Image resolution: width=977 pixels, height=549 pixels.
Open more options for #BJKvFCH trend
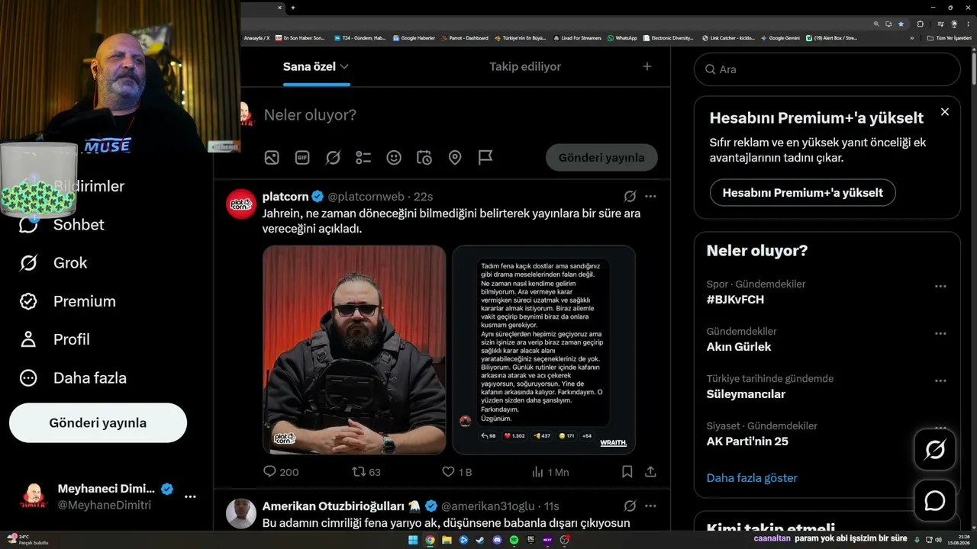click(940, 287)
